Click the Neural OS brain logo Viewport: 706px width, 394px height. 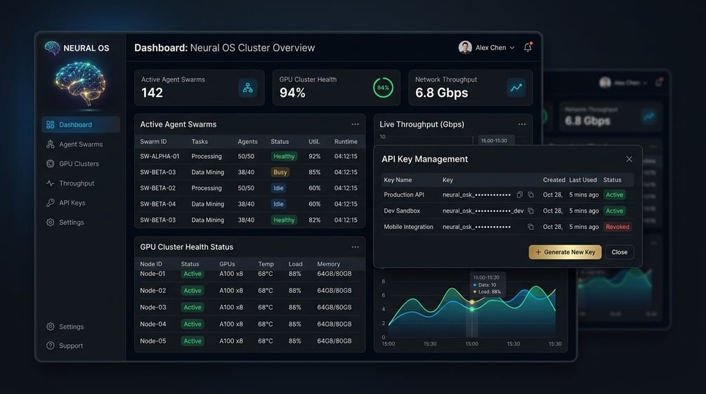pyautogui.click(x=52, y=48)
